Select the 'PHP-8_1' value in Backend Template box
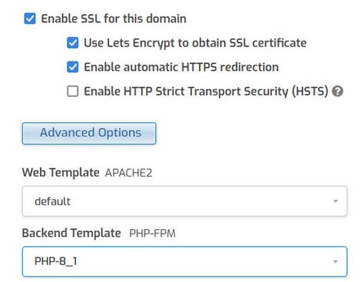 [56, 261]
